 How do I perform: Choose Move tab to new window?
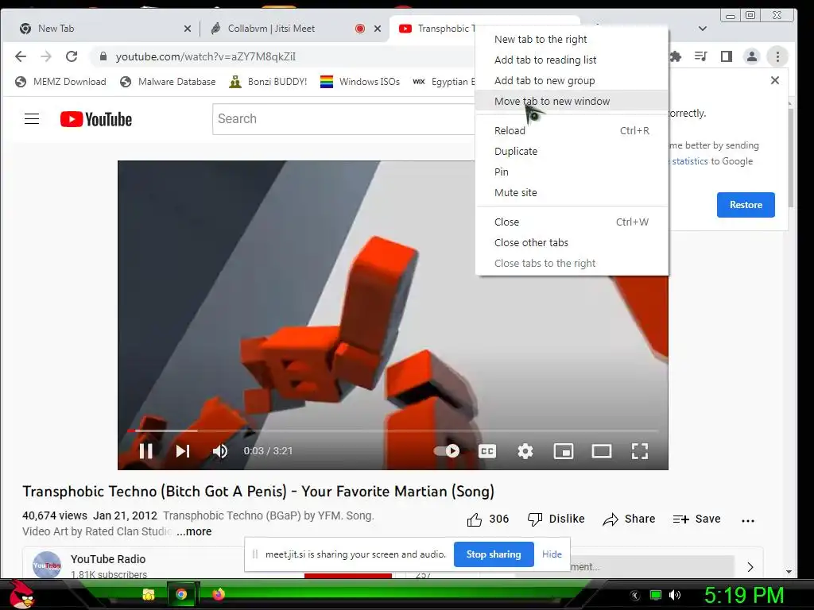click(572, 101)
